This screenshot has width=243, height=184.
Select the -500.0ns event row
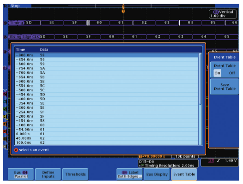[107, 90]
